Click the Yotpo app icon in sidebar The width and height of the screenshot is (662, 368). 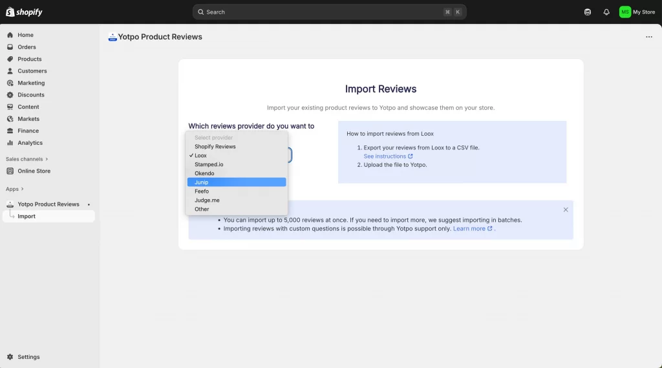coord(10,204)
